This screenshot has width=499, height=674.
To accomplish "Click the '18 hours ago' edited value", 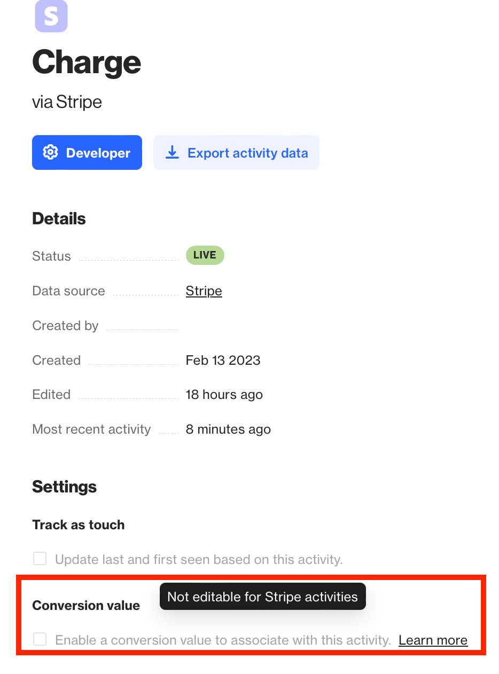I will 224,395.
